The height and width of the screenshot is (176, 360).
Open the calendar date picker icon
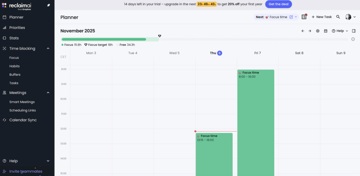[x=326, y=31]
